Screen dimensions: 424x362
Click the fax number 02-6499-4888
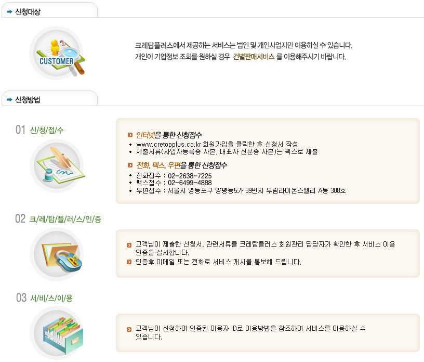[190, 183]
